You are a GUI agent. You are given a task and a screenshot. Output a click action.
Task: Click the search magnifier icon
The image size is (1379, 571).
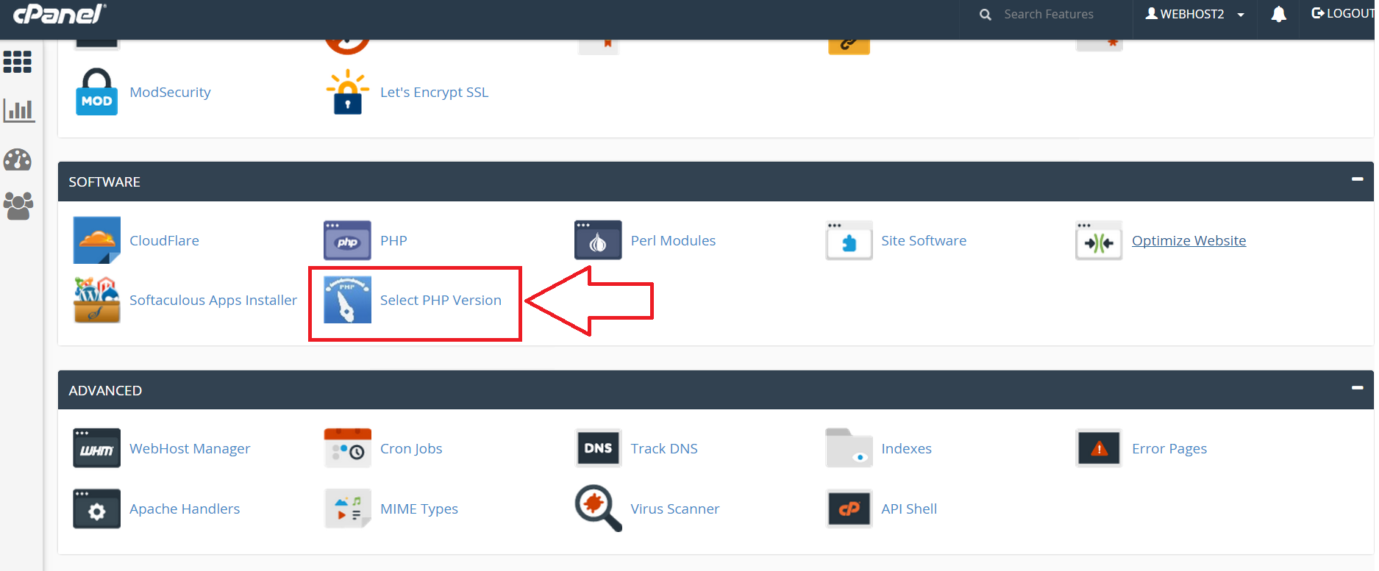986,14
